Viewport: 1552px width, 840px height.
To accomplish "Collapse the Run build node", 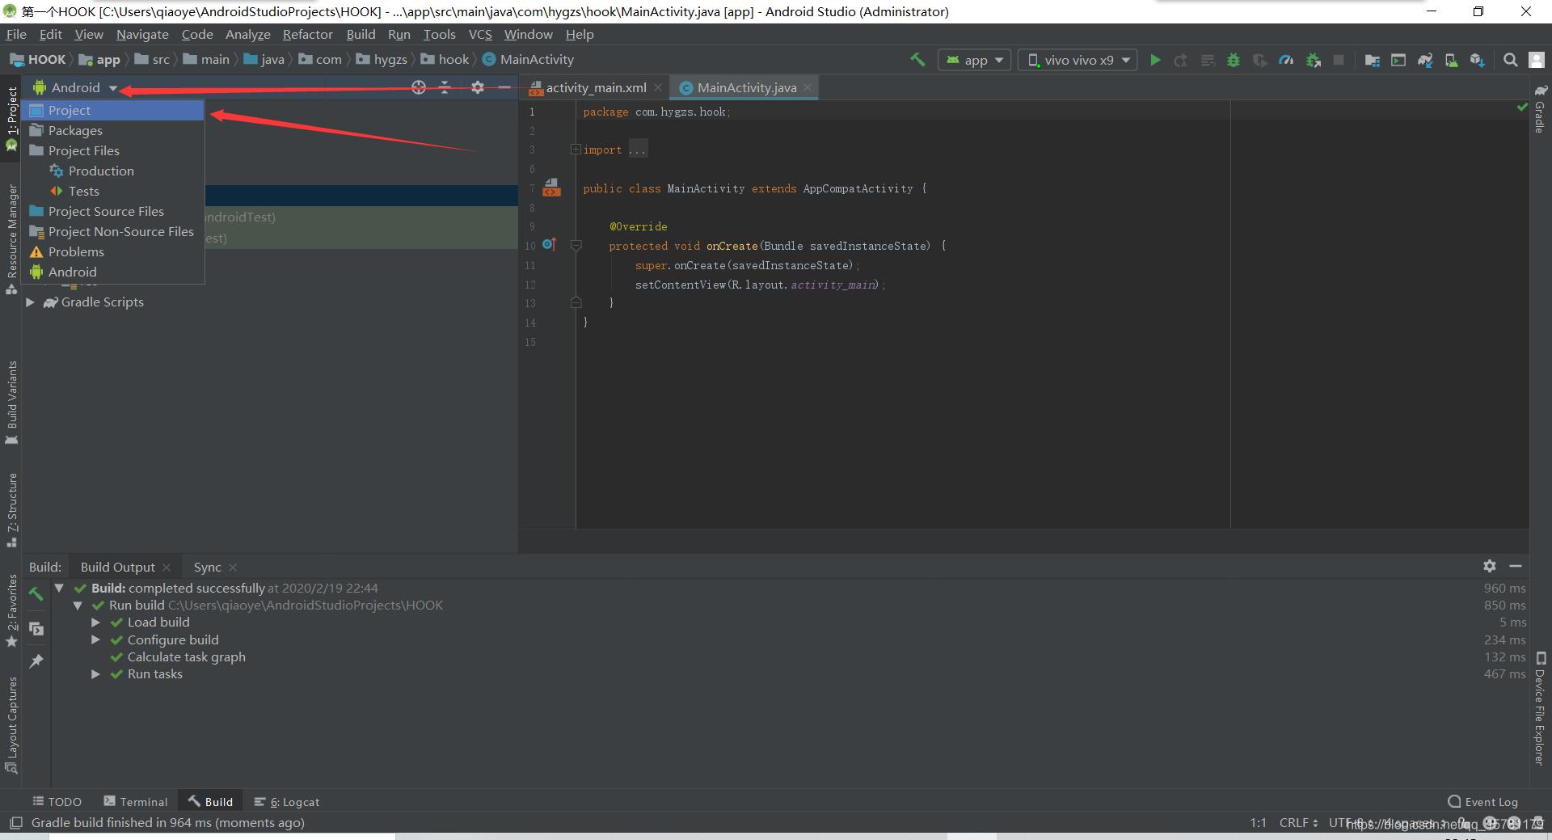I will (x=78, y=606).
